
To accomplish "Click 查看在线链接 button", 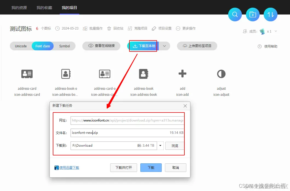I will [101, 46].
